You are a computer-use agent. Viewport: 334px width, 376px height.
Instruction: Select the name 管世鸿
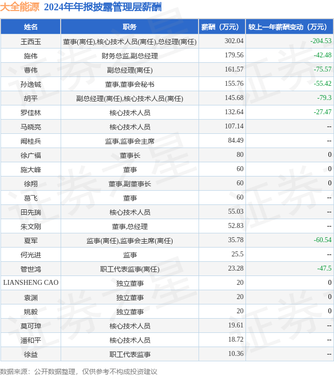[31, 269]
